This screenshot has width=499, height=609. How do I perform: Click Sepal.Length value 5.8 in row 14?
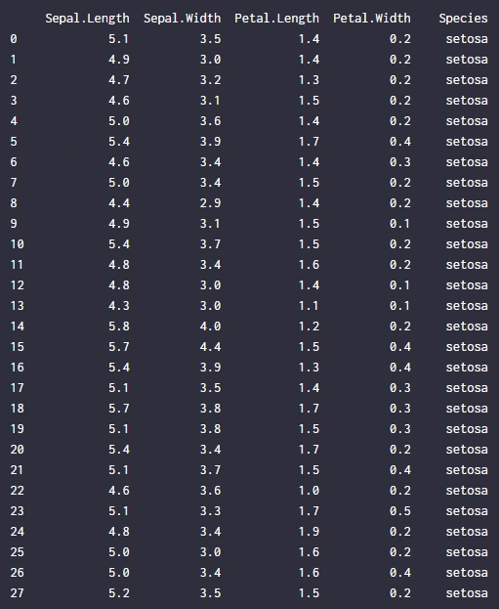(x=119, y=326)
